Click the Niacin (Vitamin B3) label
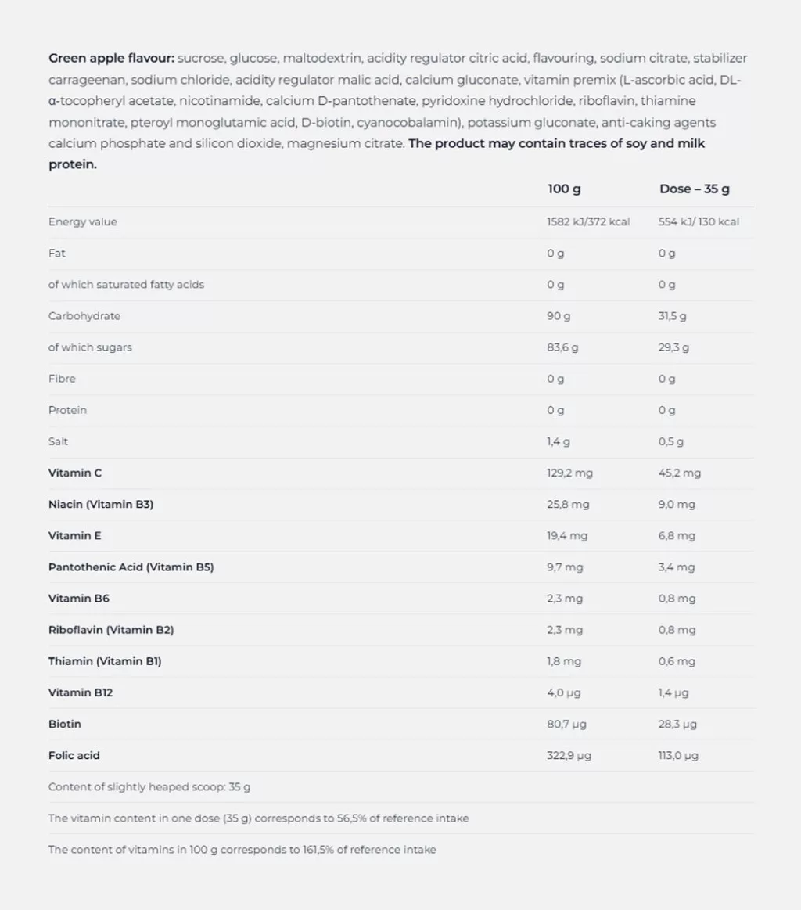The height and width of the screenshot is (910, 801). pos(101,505)
